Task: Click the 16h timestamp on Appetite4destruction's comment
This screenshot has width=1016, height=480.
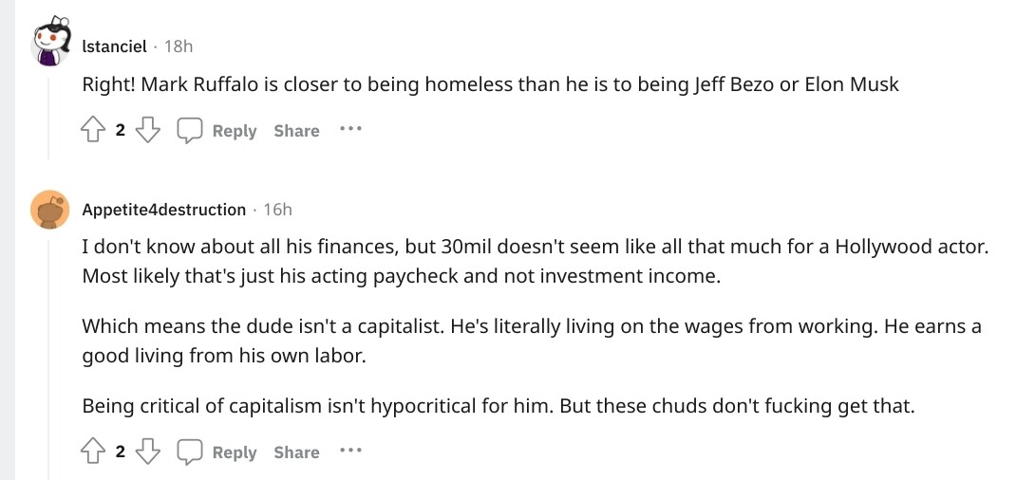Action: 277,210
